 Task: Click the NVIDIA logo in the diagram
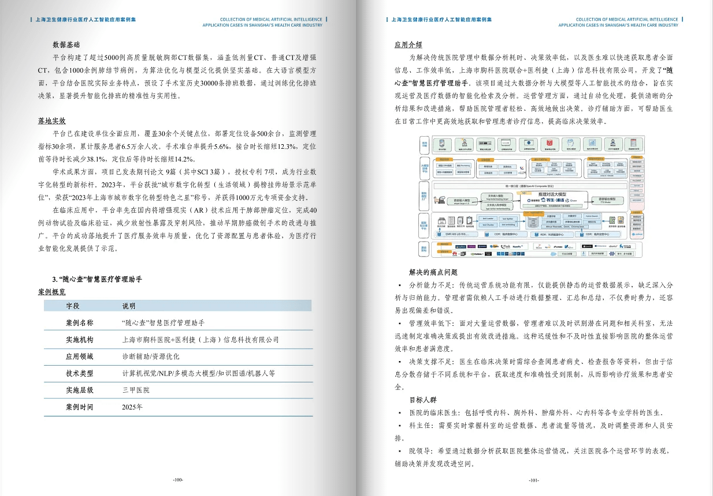click(x=477, y=254)
